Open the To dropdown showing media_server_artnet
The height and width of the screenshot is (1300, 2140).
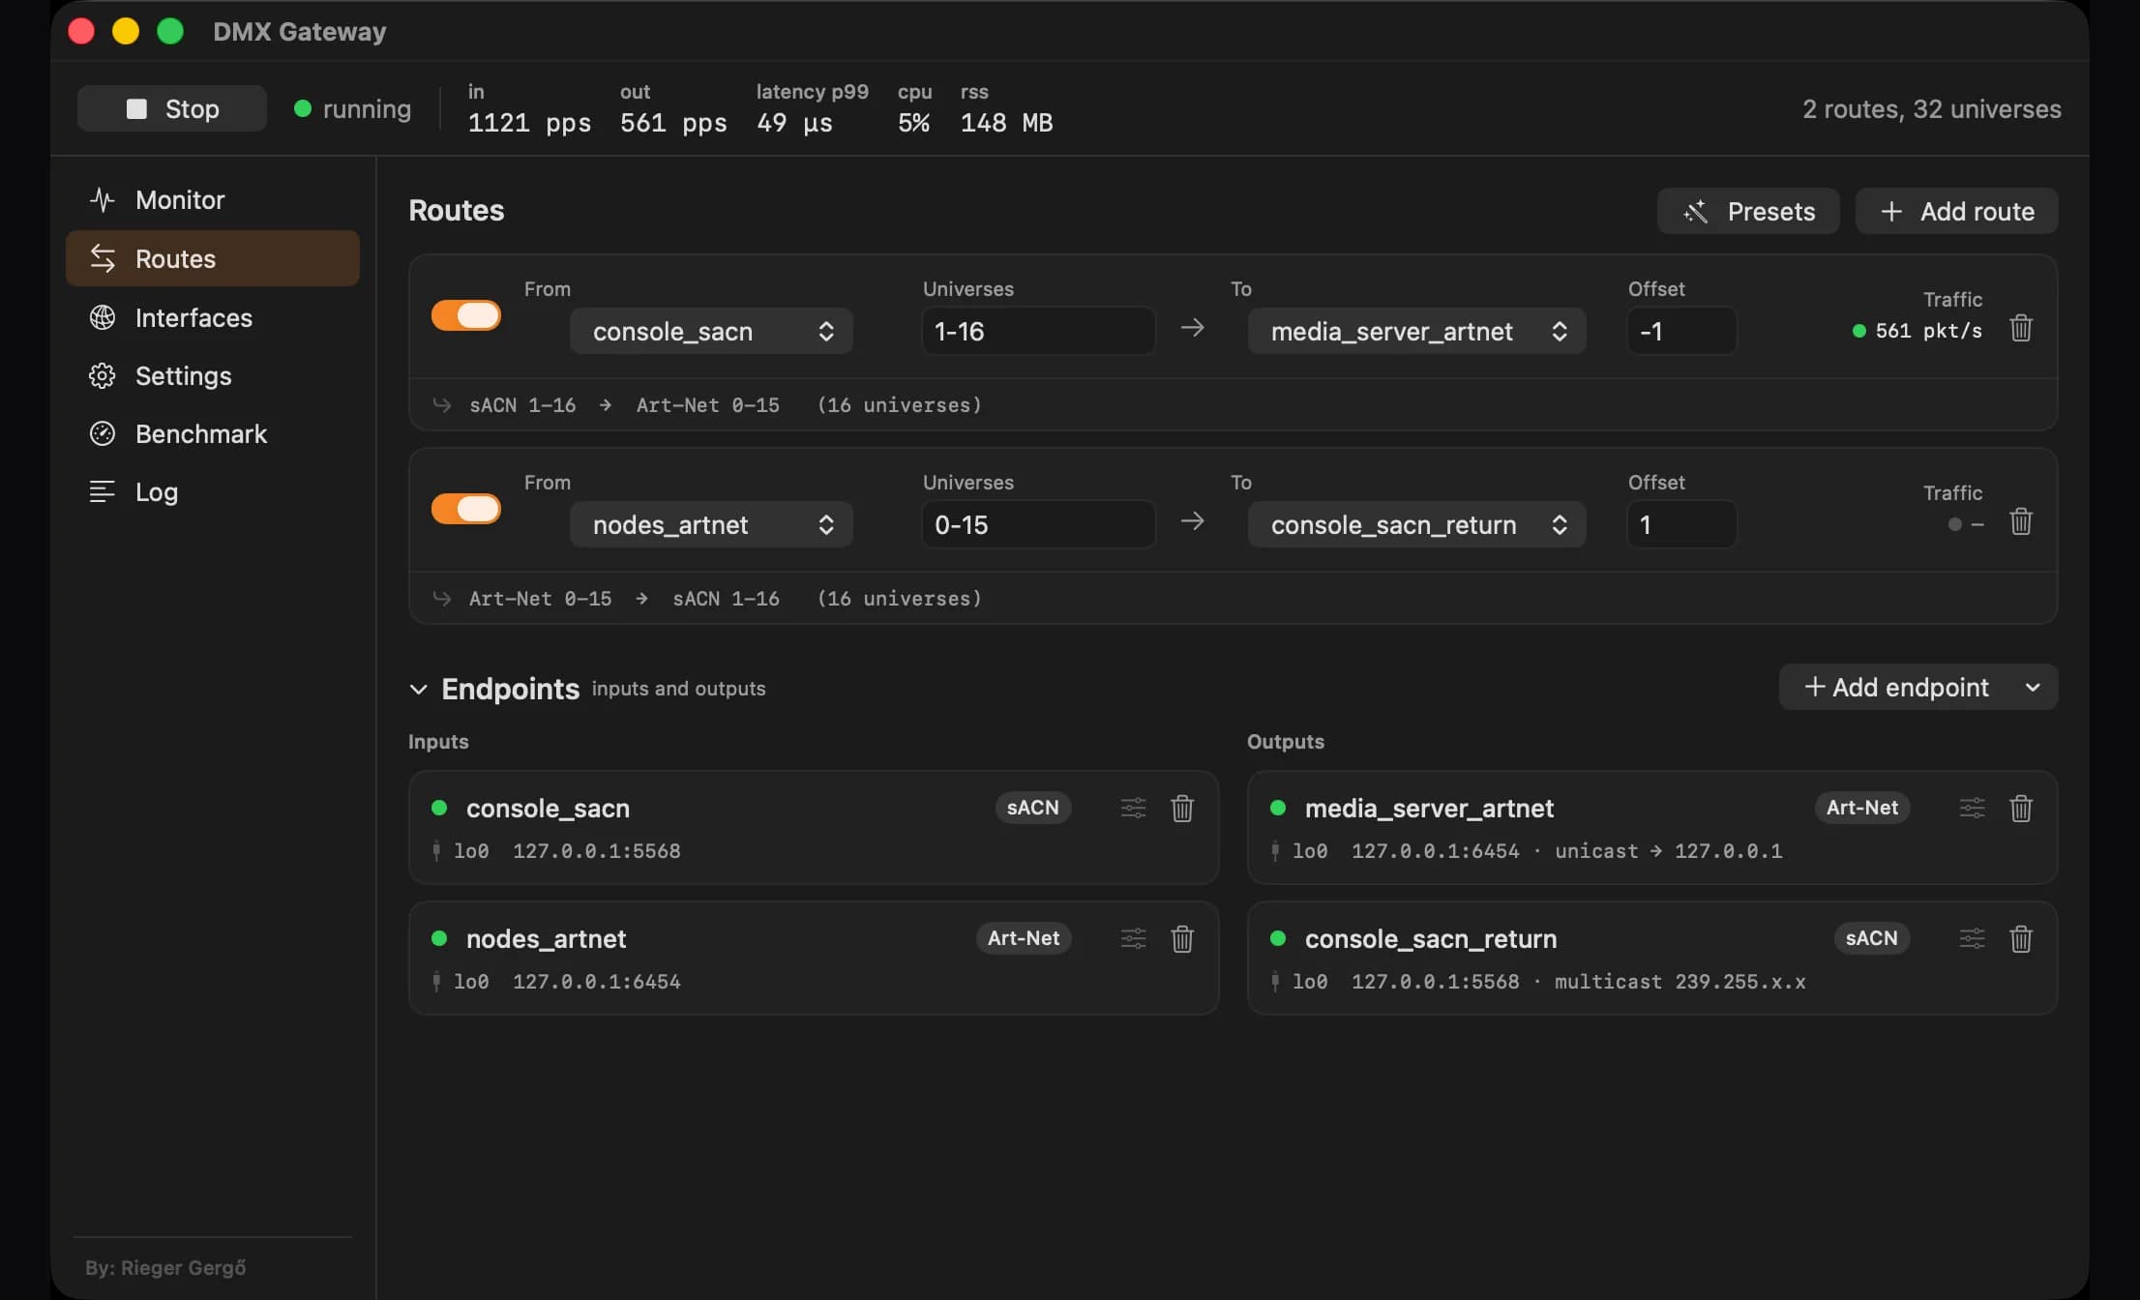tap(1416, 331)
